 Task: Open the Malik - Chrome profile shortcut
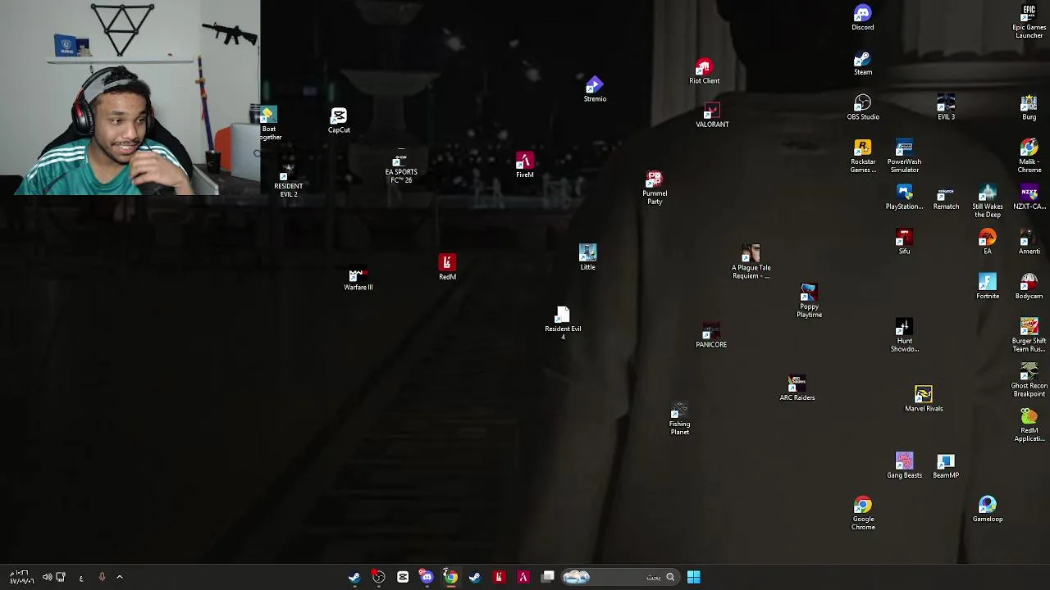1029,157
